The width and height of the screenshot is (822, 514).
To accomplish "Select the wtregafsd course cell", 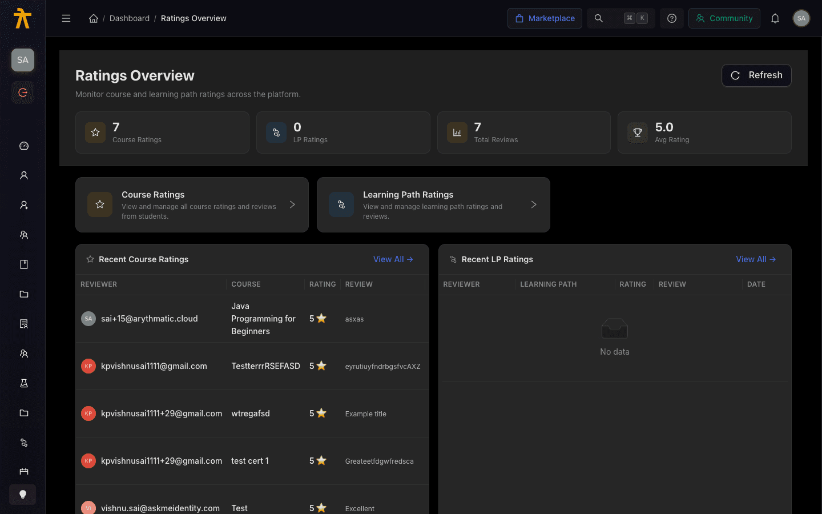I will tap(251, 413).
